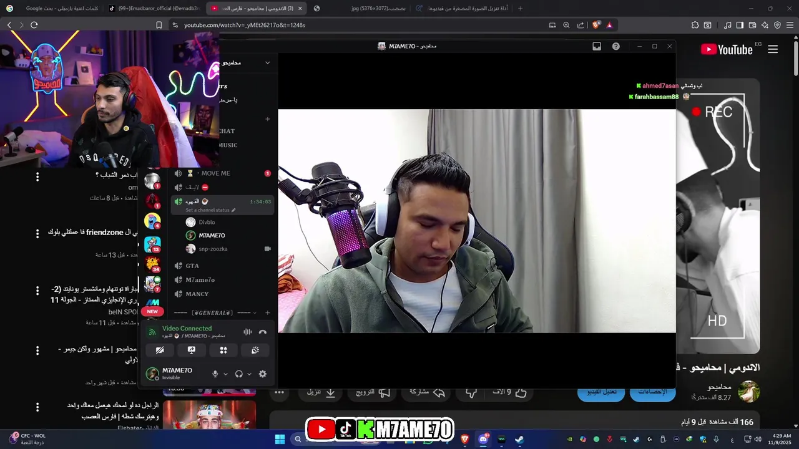This screenshot has height=449, width=799.
Task: Open Brave Leo AI sparkle icon
Action: [765, 25]
